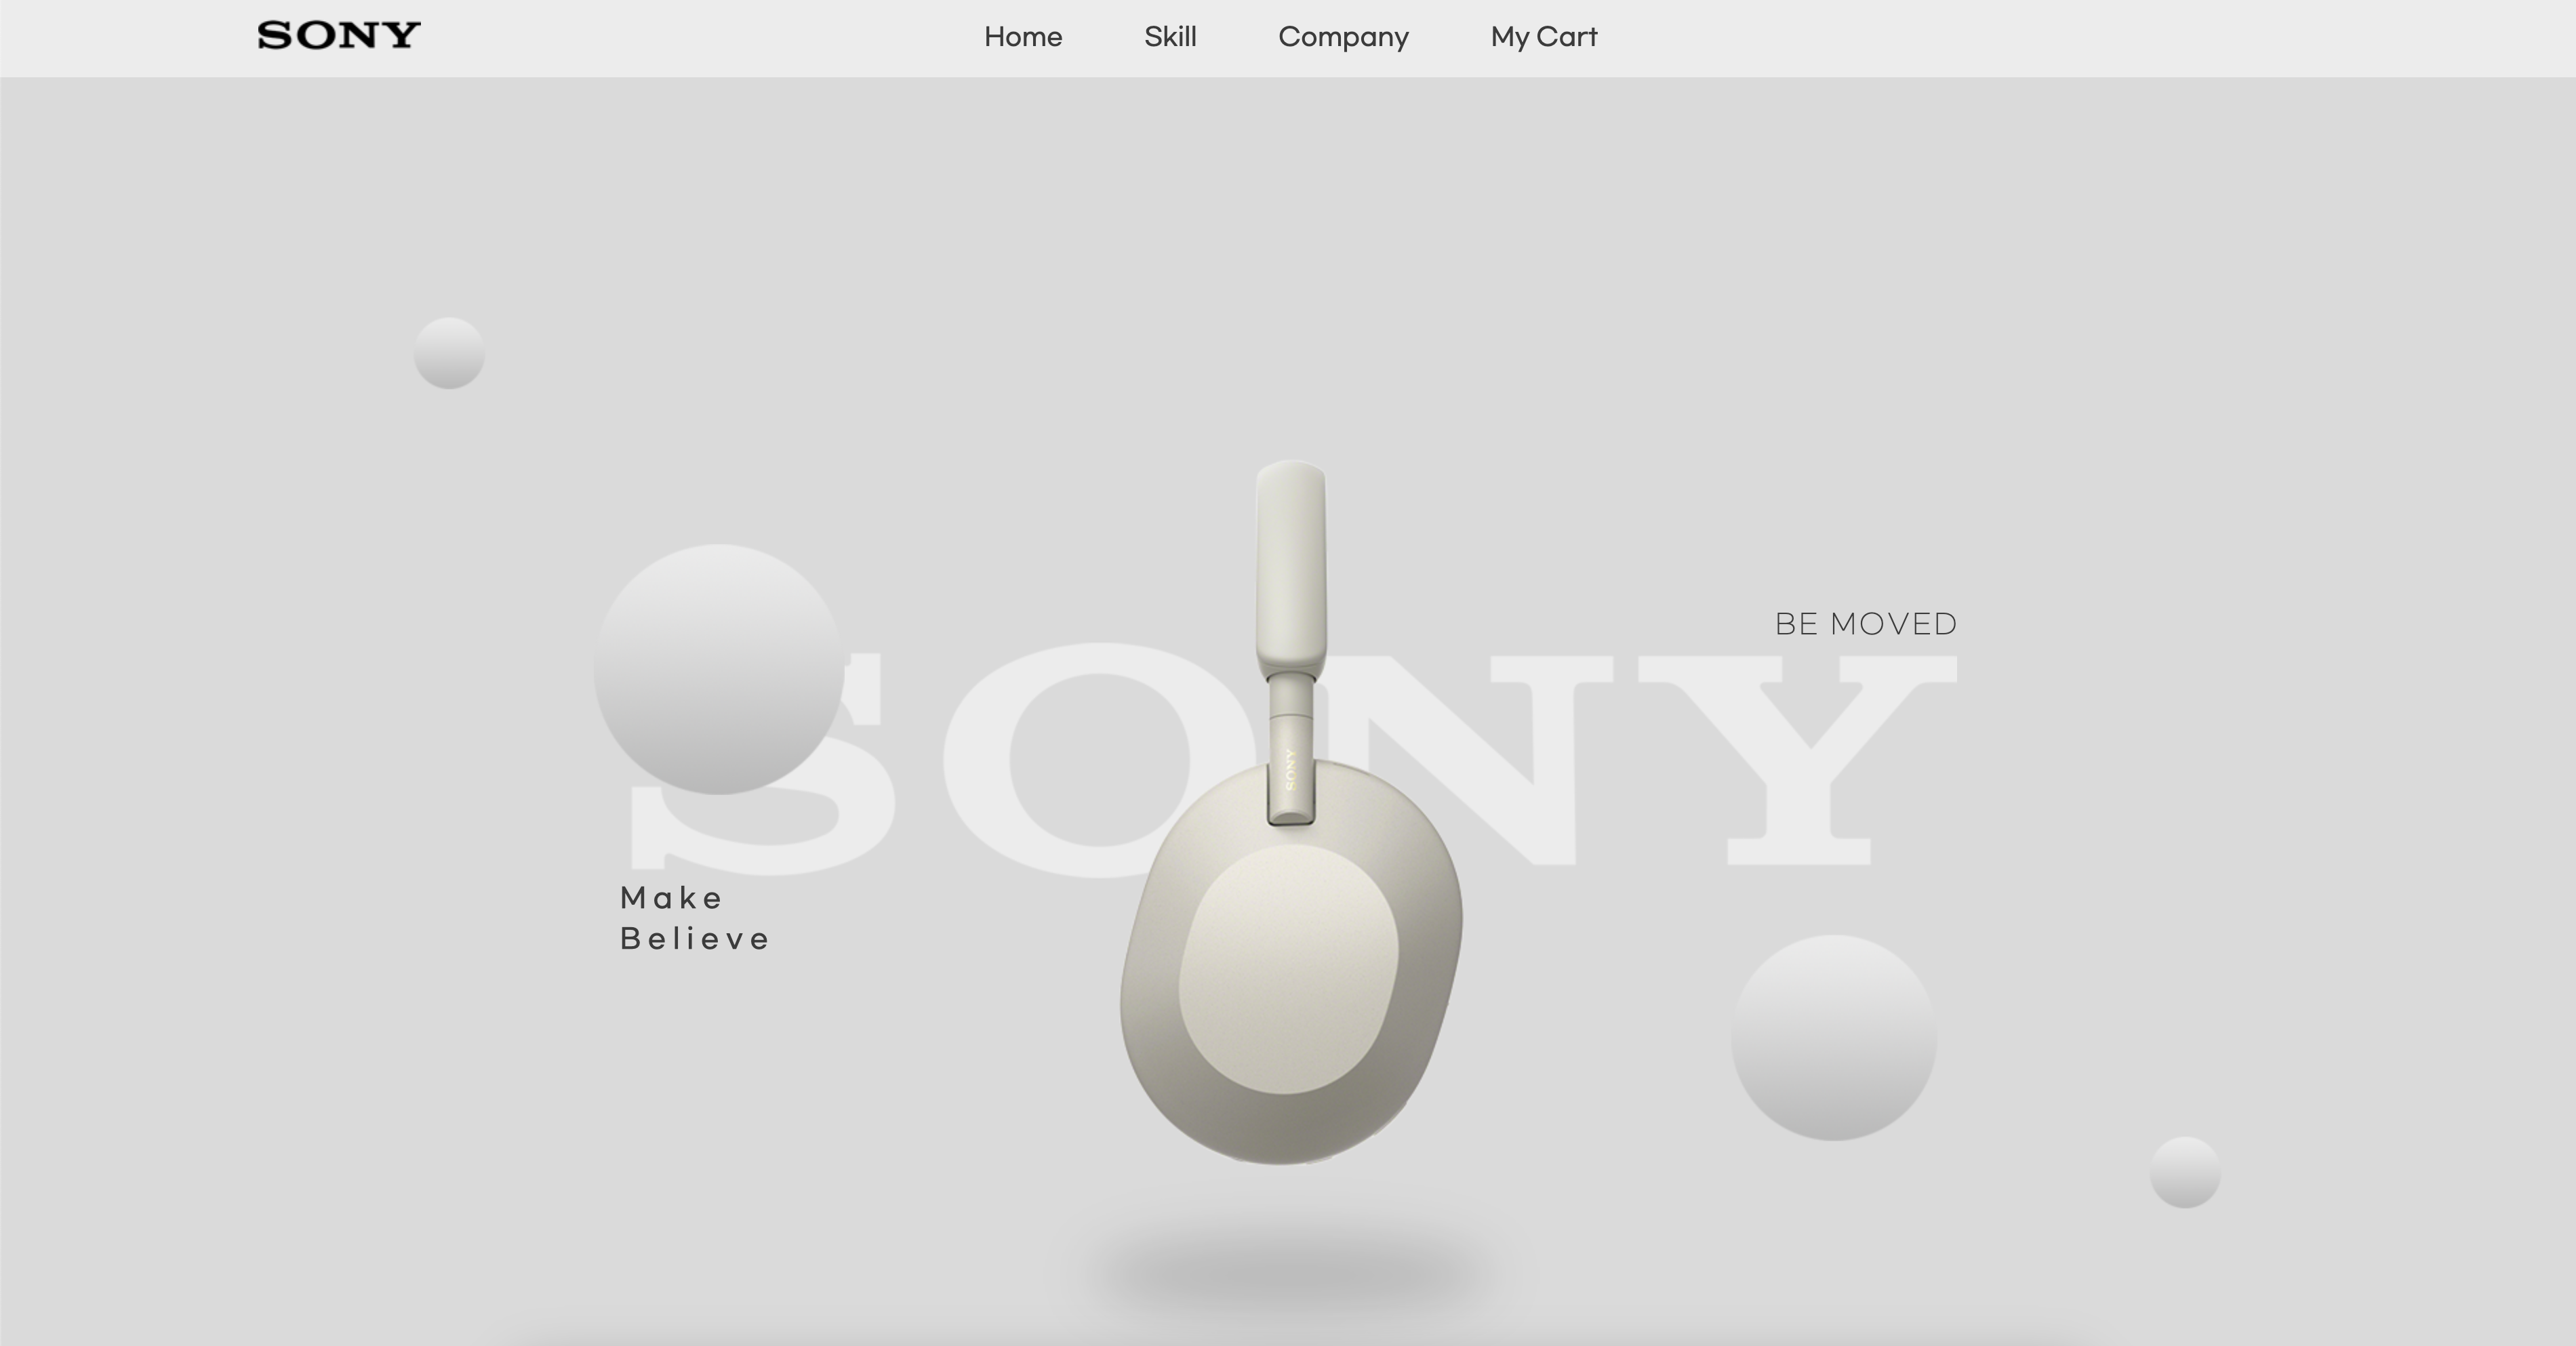The height and width of the screenshot is (1346, 2576).
Task: Click the "BE MOVED" tagline text
Action: pyautogui.click(x=1866, y=624)
